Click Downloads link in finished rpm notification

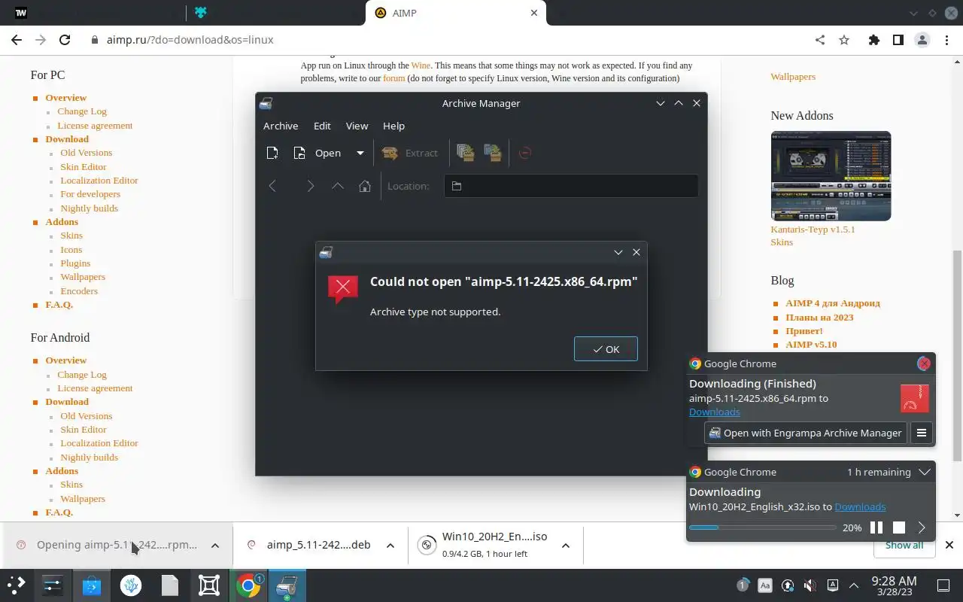[x=714, y=412]
